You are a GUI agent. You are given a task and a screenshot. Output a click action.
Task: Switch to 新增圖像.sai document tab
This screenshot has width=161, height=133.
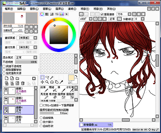[x=96, y=125]
